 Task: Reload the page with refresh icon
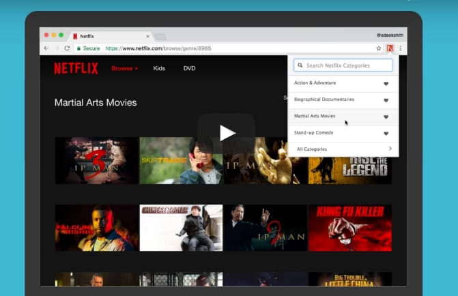(x=67, y=48)
